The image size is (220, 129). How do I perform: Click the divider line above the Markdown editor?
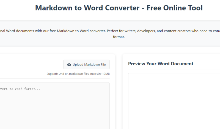tap(55, 78)
